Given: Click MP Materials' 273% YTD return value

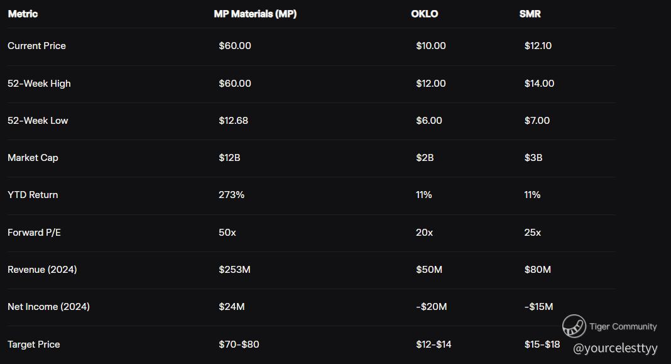Looking at the screenshot, I should [232, 195].
